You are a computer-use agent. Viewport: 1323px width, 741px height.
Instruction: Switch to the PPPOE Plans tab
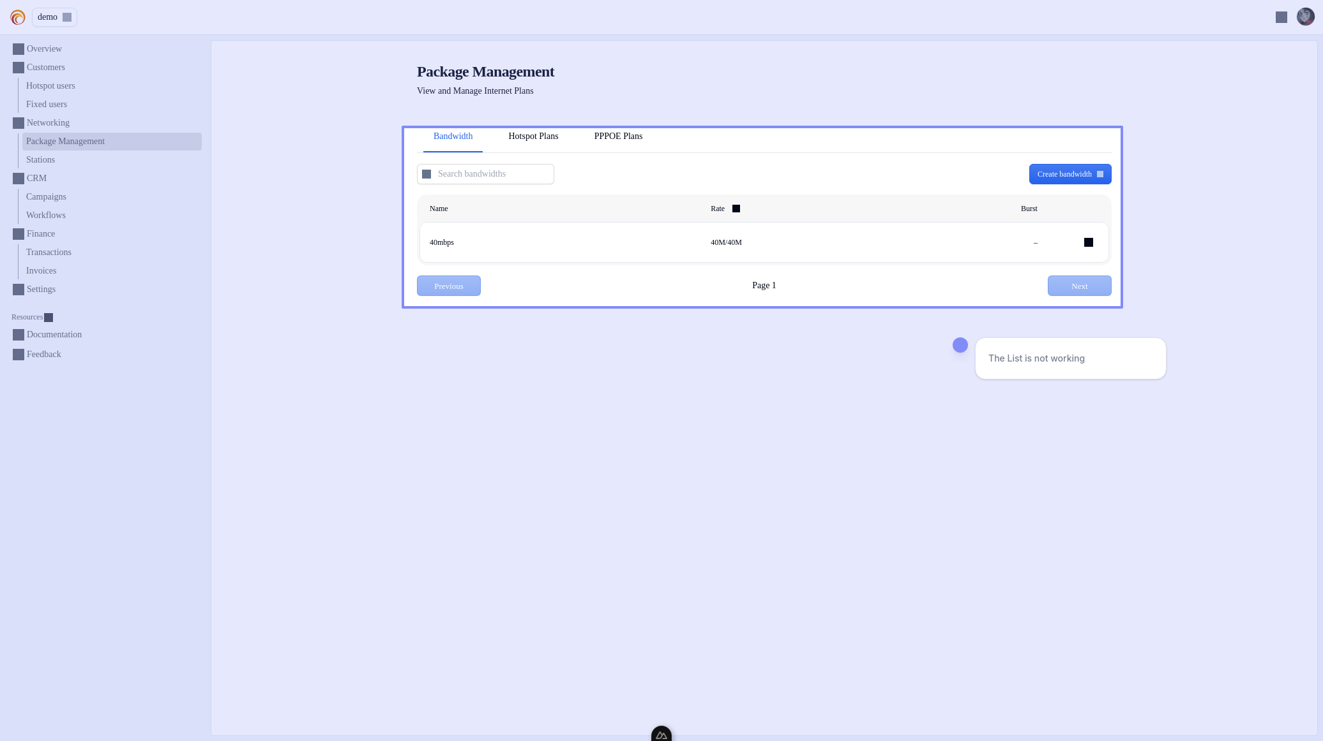(x=617, y=136)
